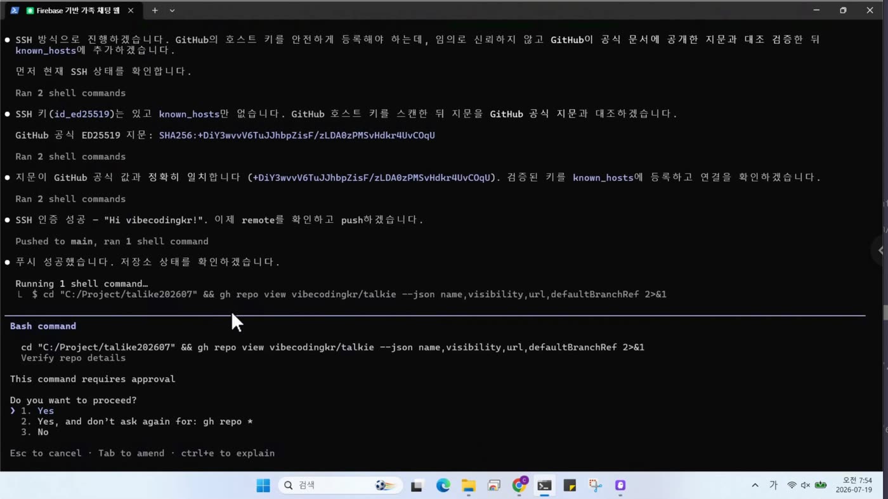Screen dimensions: 888x499
Task: Open Task View from the taskbar
Action: (417, 486)
